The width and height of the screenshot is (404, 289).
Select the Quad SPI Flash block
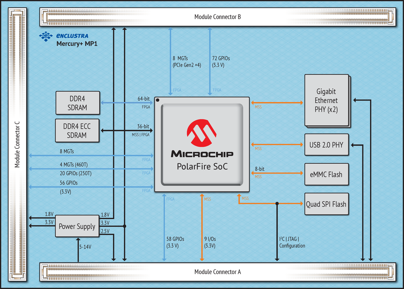[326, 204]
